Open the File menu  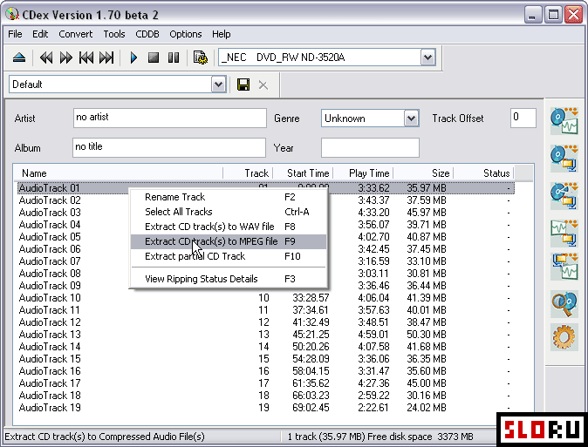(x=15, y=34)
